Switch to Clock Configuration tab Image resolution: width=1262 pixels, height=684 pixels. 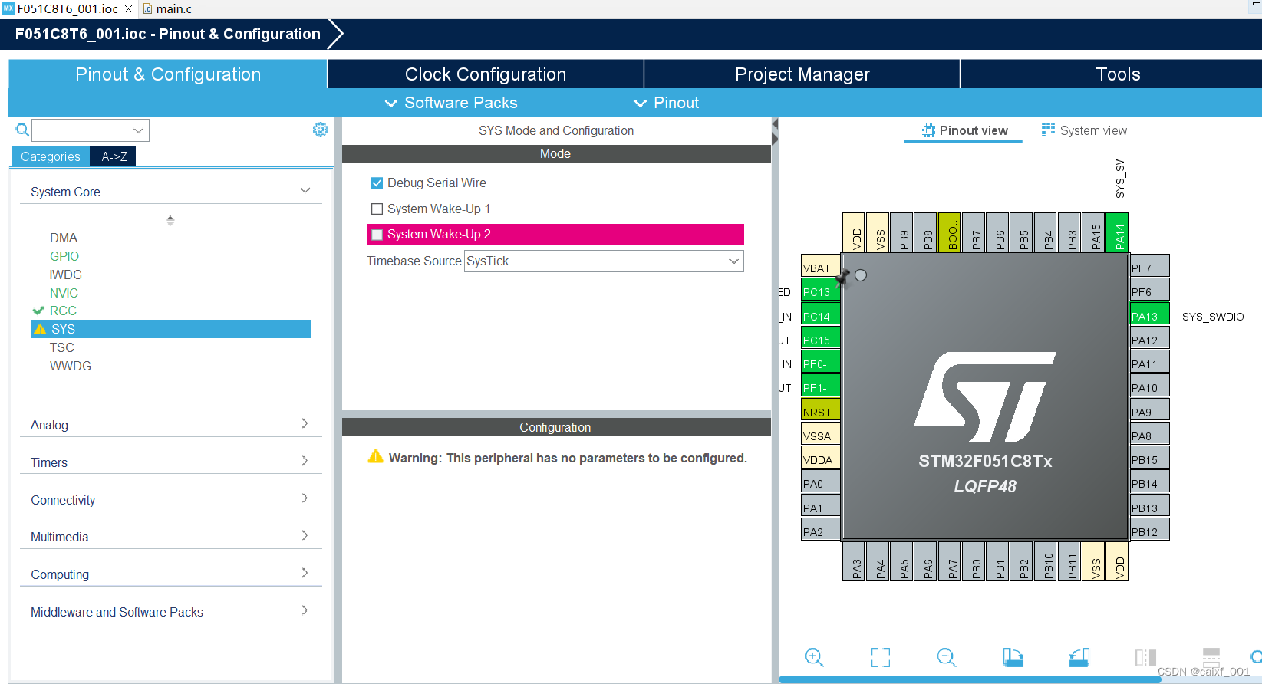tap(486, 74)
